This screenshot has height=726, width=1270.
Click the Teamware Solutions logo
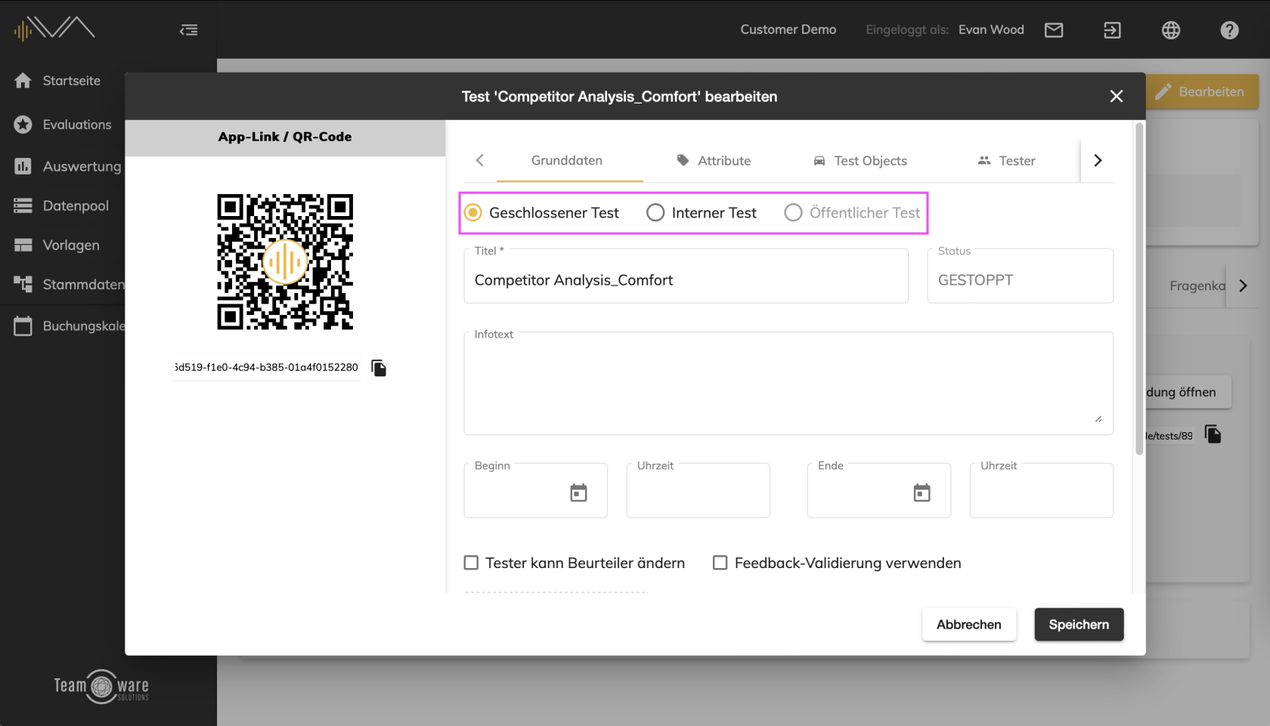pos(101,686)
